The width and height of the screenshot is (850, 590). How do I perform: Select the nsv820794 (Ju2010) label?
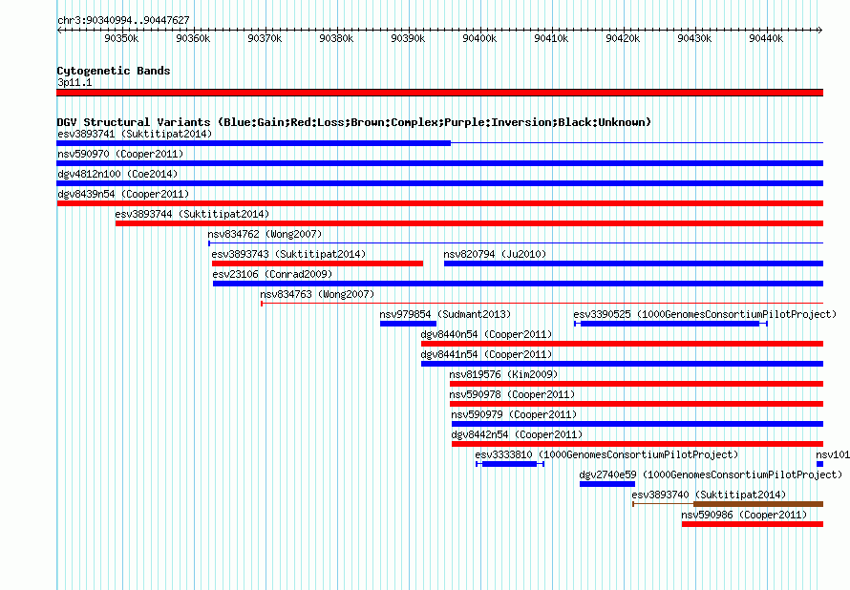pyautogui.click(x=495, y=254)
